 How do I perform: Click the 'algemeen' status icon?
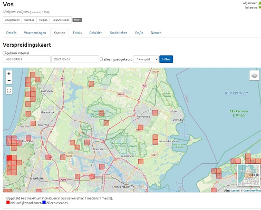click(259, 3)
